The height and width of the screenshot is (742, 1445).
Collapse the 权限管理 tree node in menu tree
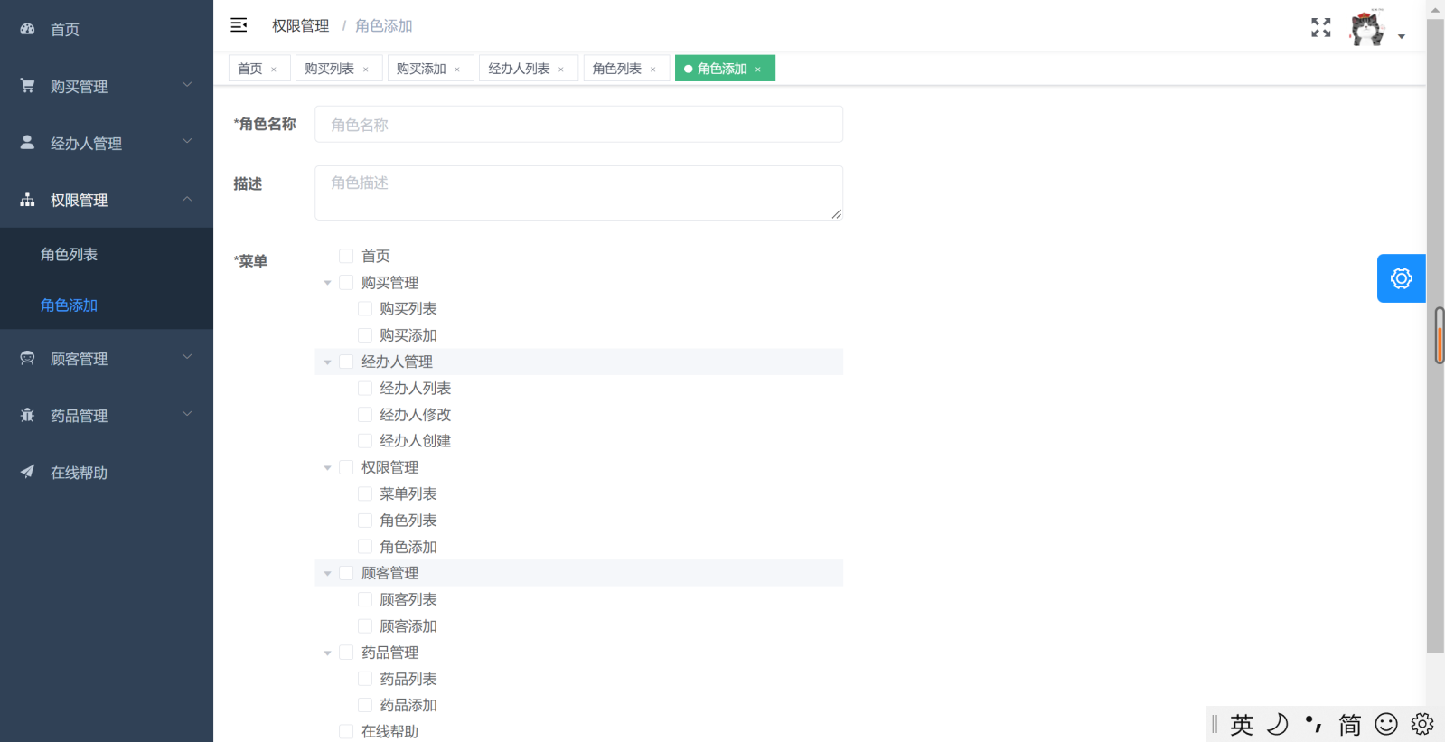[327, 468]
